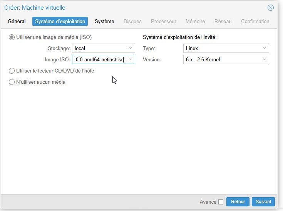The height and width of the screenshot is (211, 283).
Task: Switch to the Général tab
Action: [x=17, y=22]
